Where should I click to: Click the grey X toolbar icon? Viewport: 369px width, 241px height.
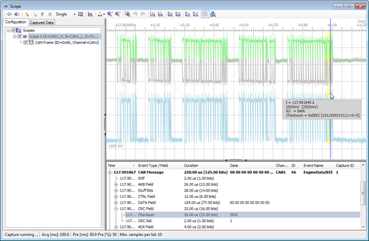[50, 14]
